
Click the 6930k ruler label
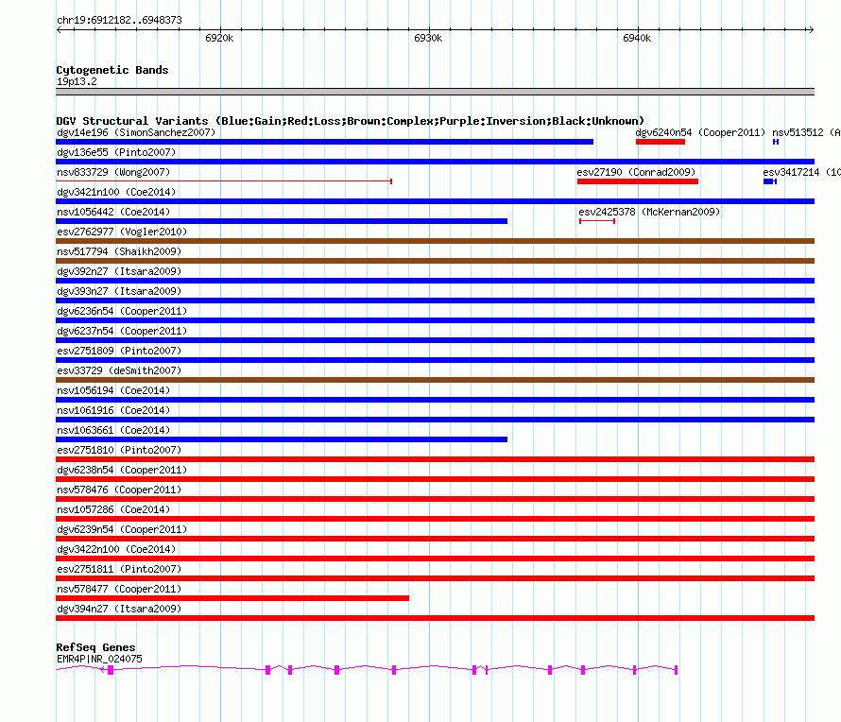tap(428, 38)
